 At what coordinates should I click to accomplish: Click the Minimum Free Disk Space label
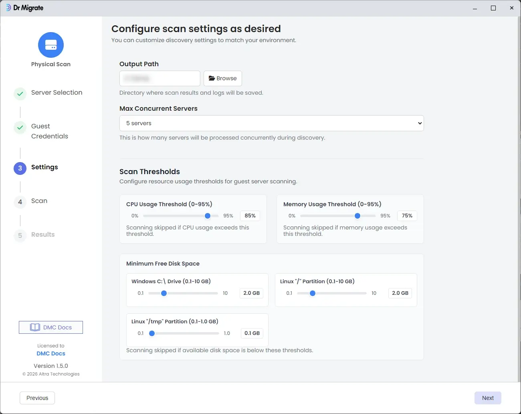coord(163,264)
